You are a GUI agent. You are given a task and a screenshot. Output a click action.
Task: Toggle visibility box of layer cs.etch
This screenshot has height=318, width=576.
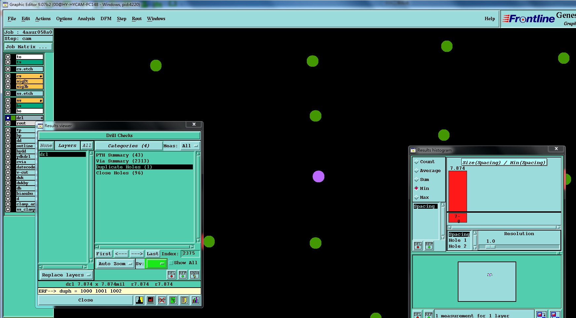pos(8,69)
